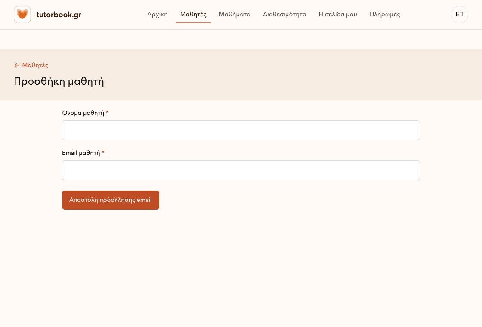Click the back arrow icon beside Μαθητές
This screenshot has height=327, width=482.
click(x=17, y=65)
